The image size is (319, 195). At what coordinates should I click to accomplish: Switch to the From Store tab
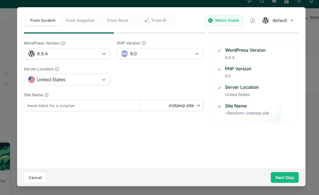[117, 21]
